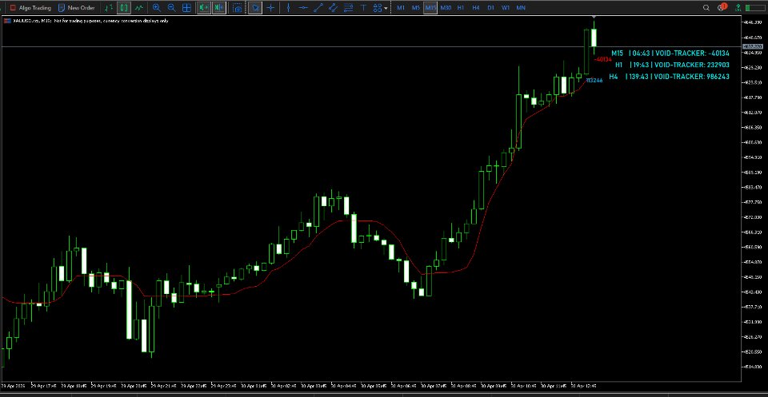Open the New Order dialog

(x=76, y=8)
